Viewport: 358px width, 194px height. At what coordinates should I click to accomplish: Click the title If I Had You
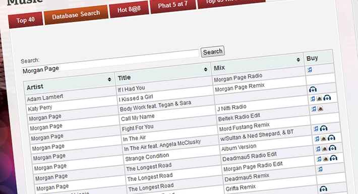[x=131, y=89]
